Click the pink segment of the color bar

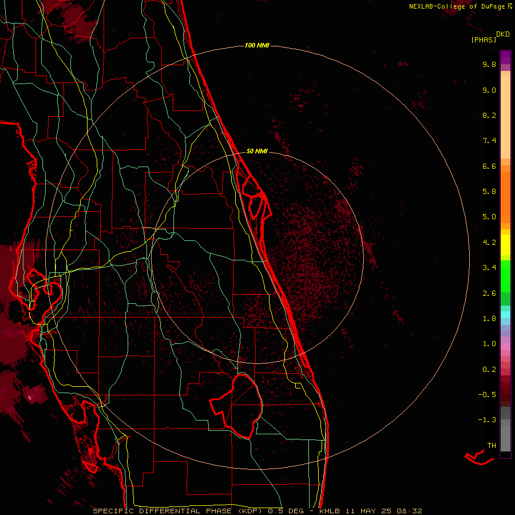(505, 347)
